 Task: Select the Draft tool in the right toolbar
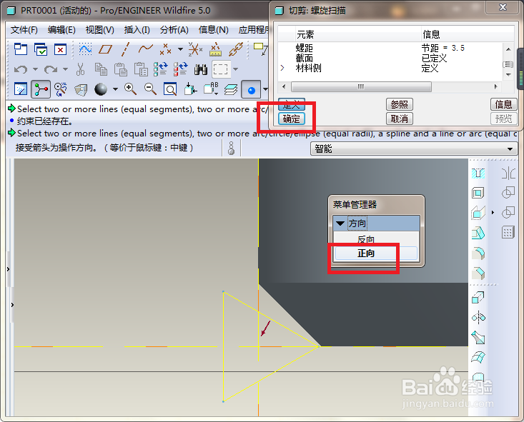pyautogui.click(x=478, y=233)
